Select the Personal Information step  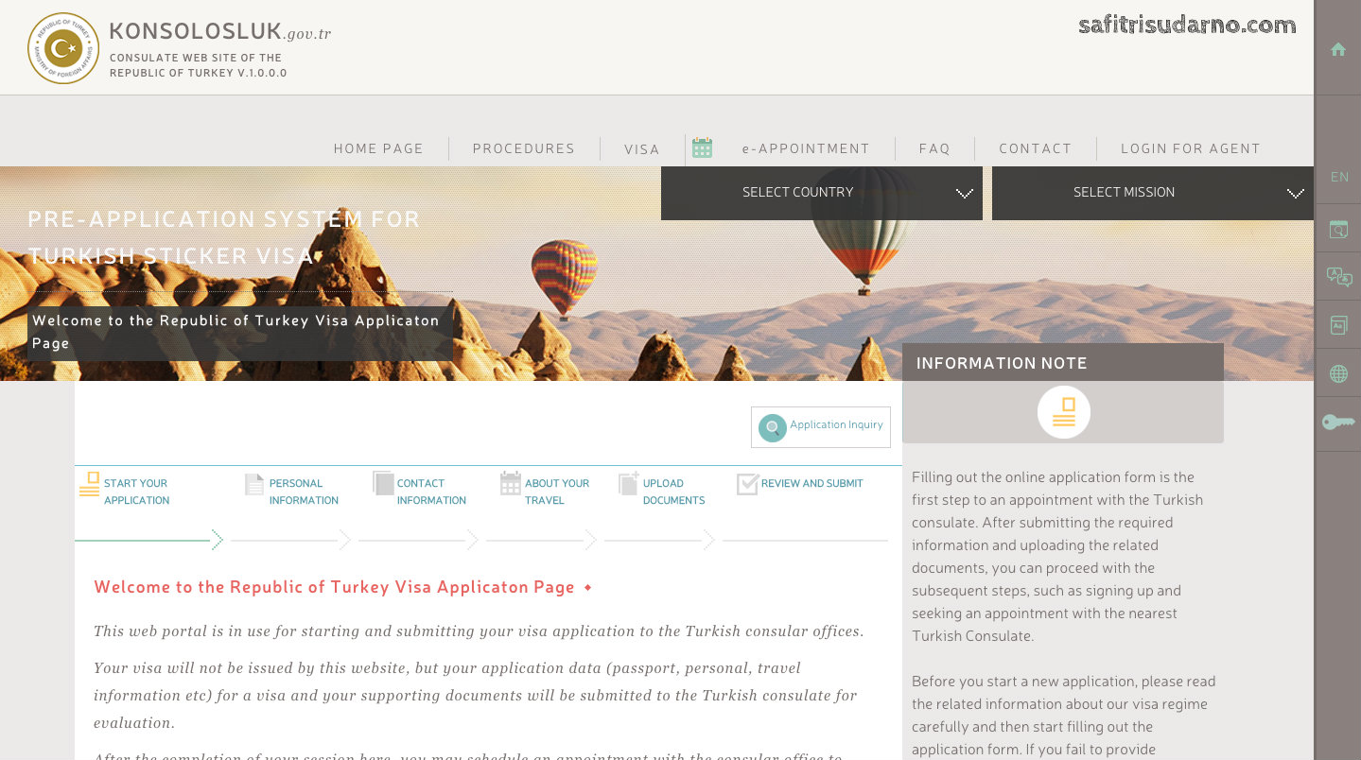point(293,492)
